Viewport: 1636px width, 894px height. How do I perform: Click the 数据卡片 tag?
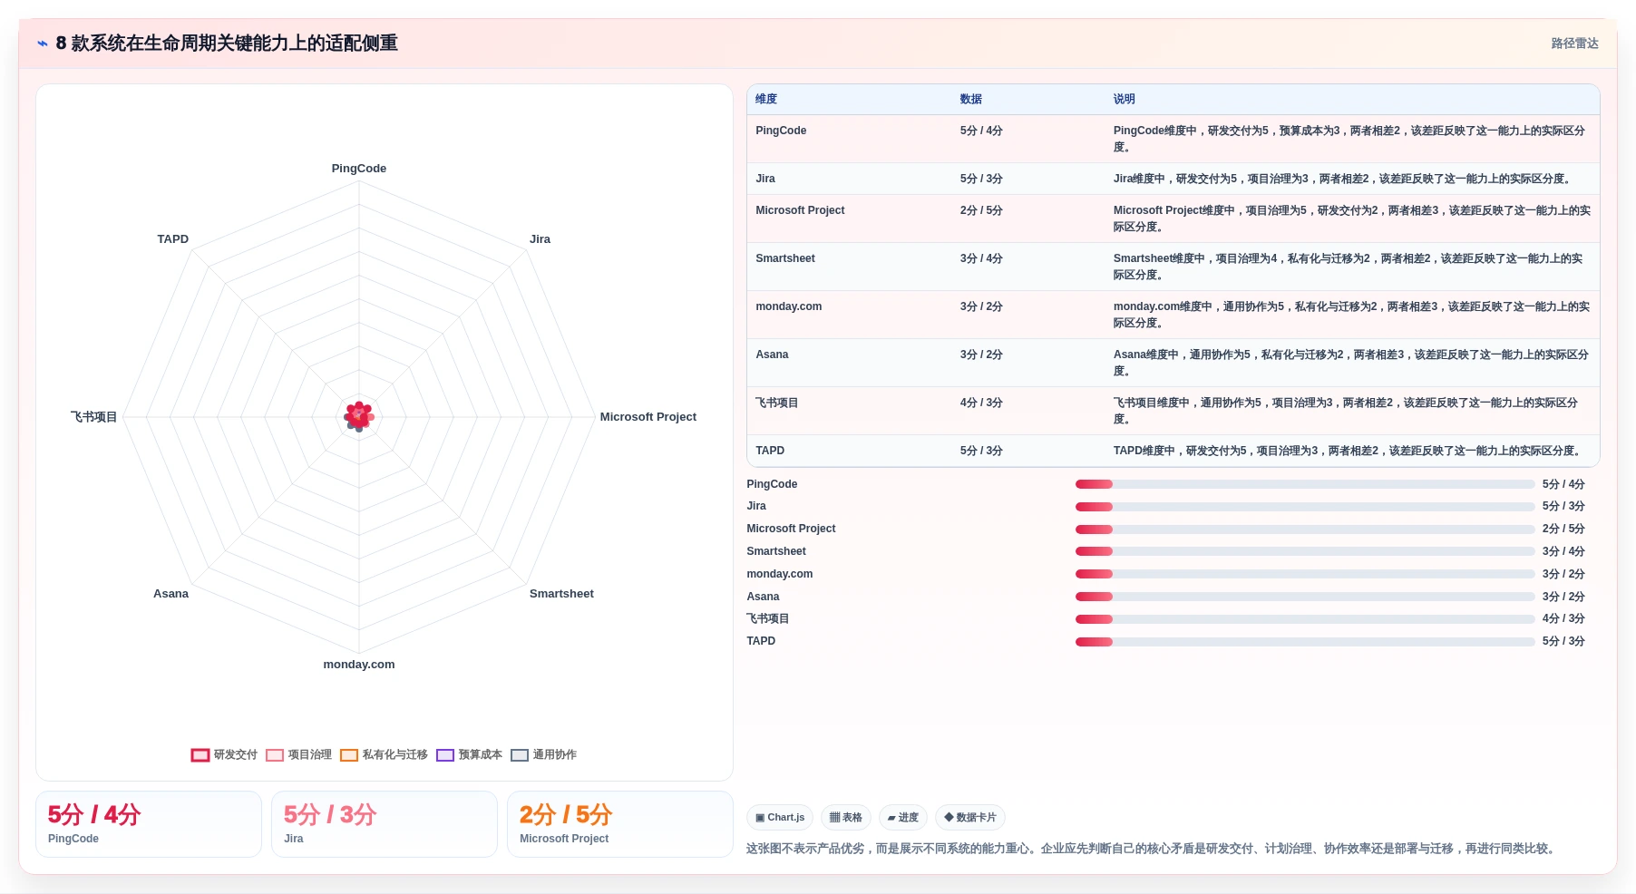(x=970, y=818)
